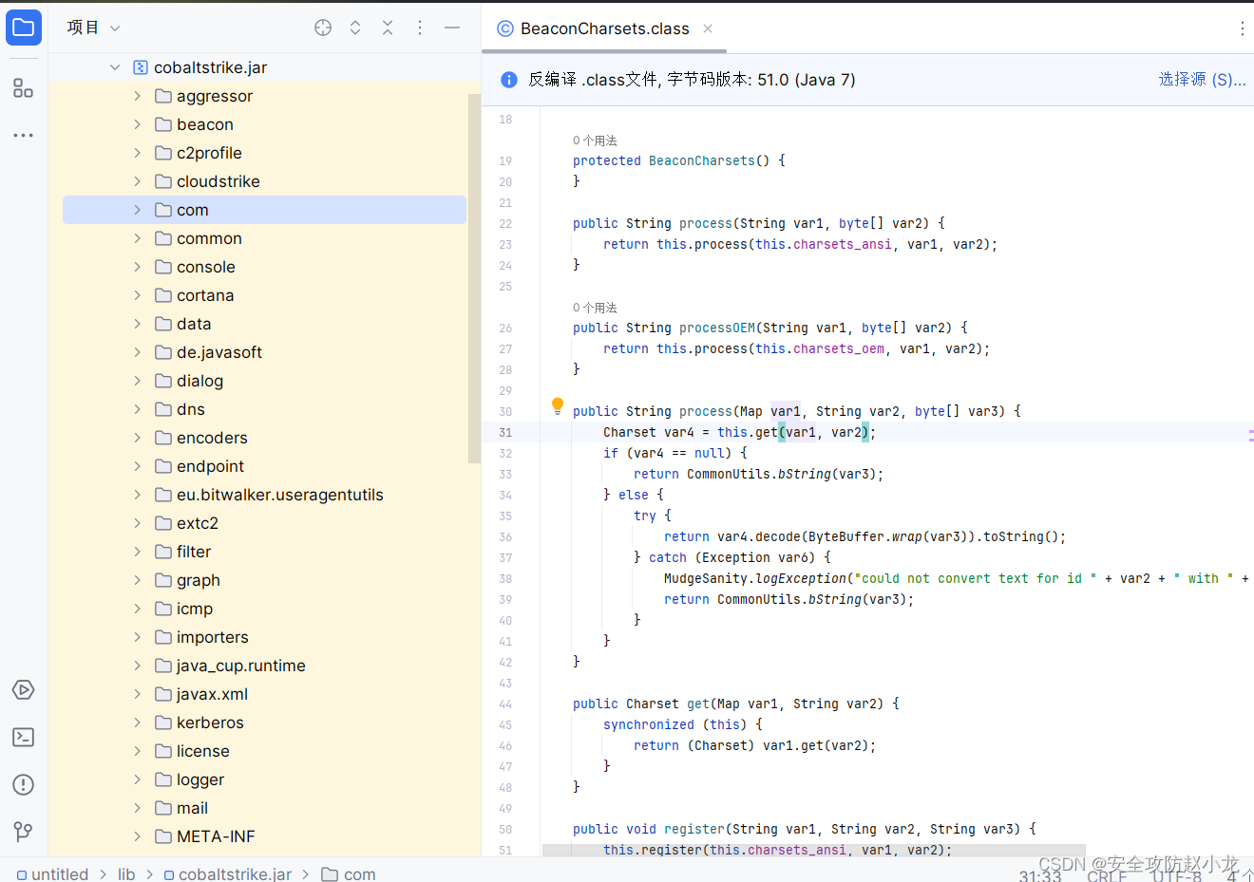Click the cobaltstrike.jar archive icon
The image size is (1254, 882).
[x=141, y=67]
